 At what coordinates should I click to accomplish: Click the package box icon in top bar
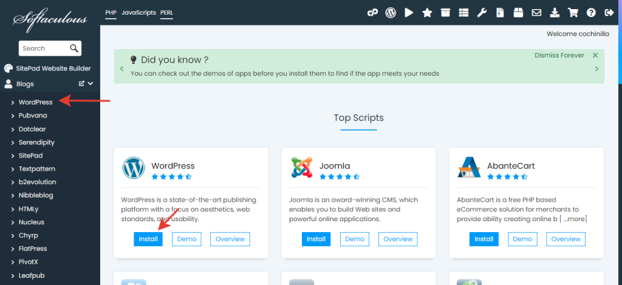click(518, 13)
